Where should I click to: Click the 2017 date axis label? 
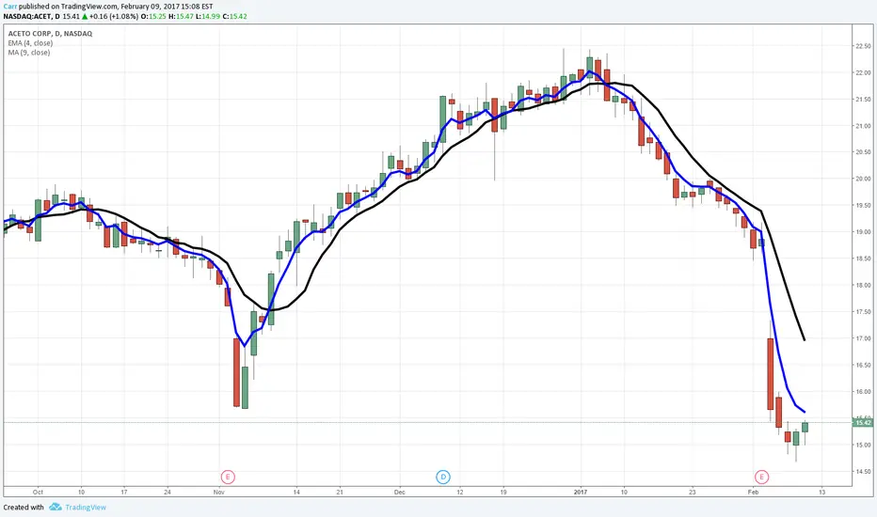click(581, 493)
